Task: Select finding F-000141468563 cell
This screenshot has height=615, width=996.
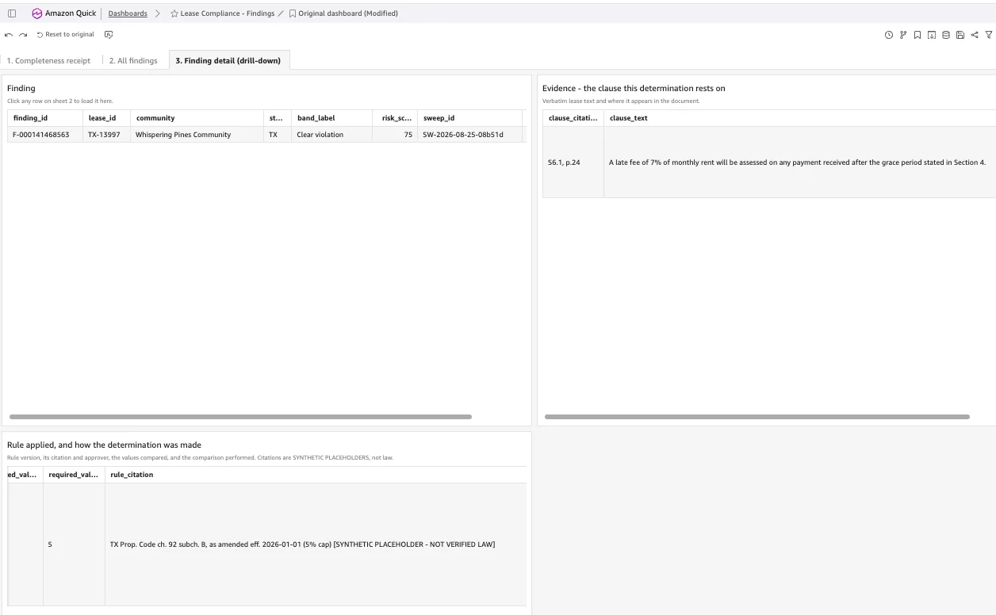Action: 44,135
